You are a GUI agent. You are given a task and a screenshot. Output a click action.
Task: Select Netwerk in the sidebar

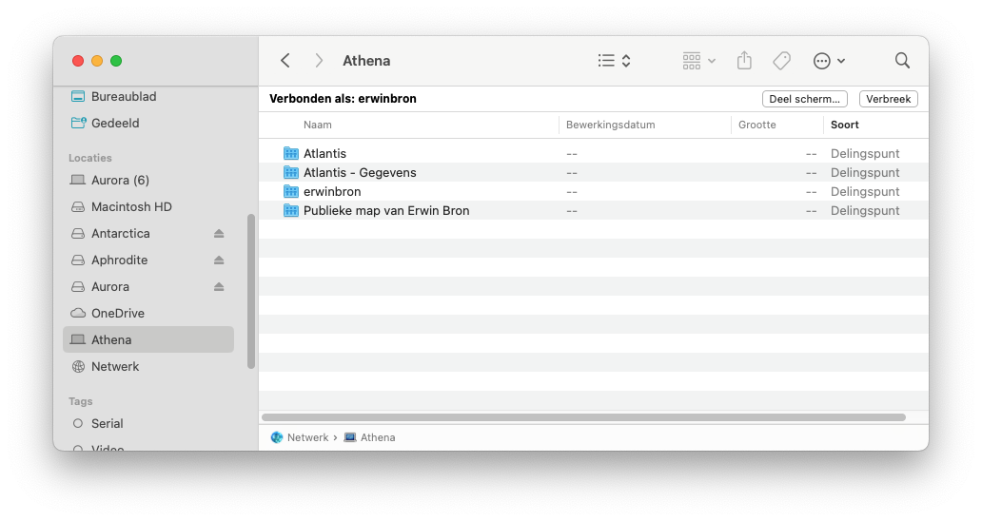click(x=115, y=367)
